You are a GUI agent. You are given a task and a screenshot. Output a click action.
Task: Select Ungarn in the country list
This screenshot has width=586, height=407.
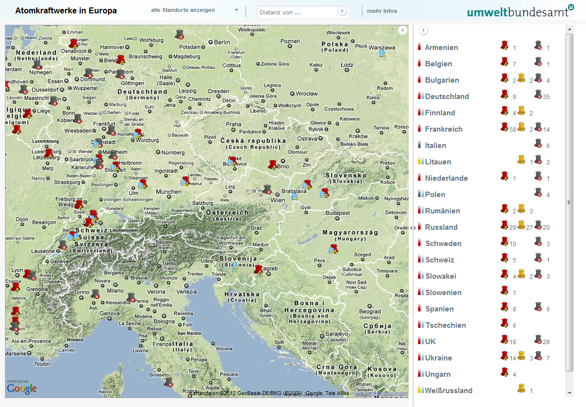[x=437, y=374]
